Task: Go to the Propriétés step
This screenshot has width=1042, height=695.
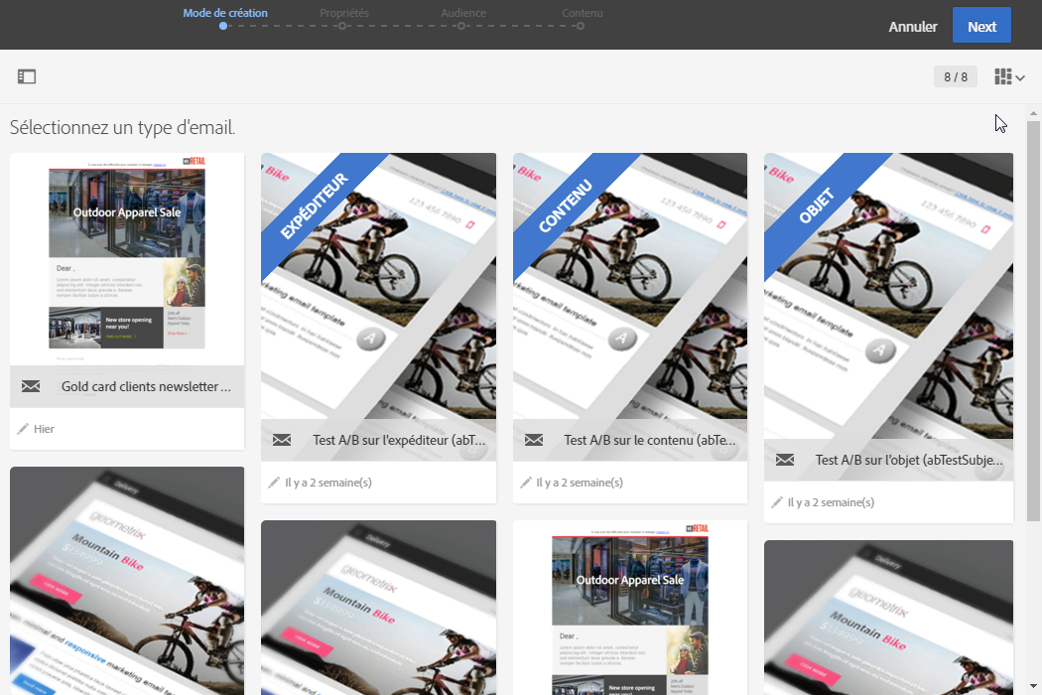Action: pyautogui.click(x=343, y=13)
